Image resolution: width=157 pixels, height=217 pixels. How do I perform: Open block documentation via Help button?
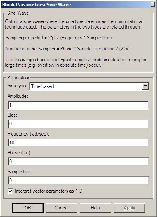pyautogui.click(x=95, y=208)
